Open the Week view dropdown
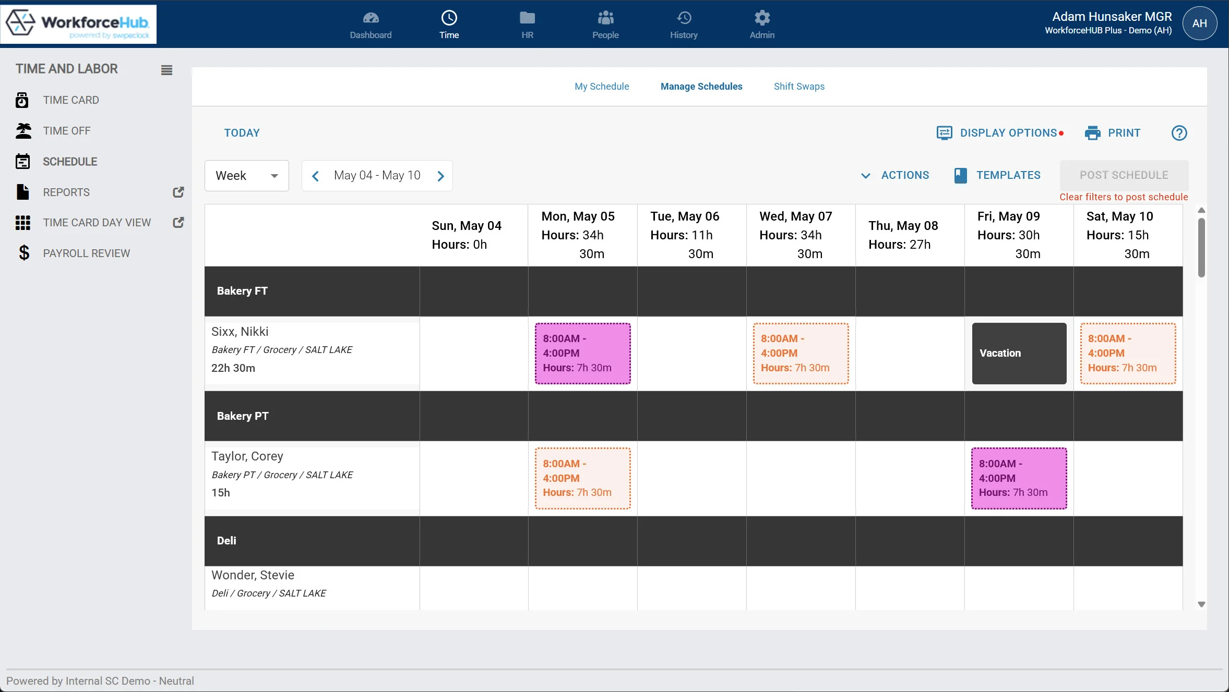 tap(246, 176)
